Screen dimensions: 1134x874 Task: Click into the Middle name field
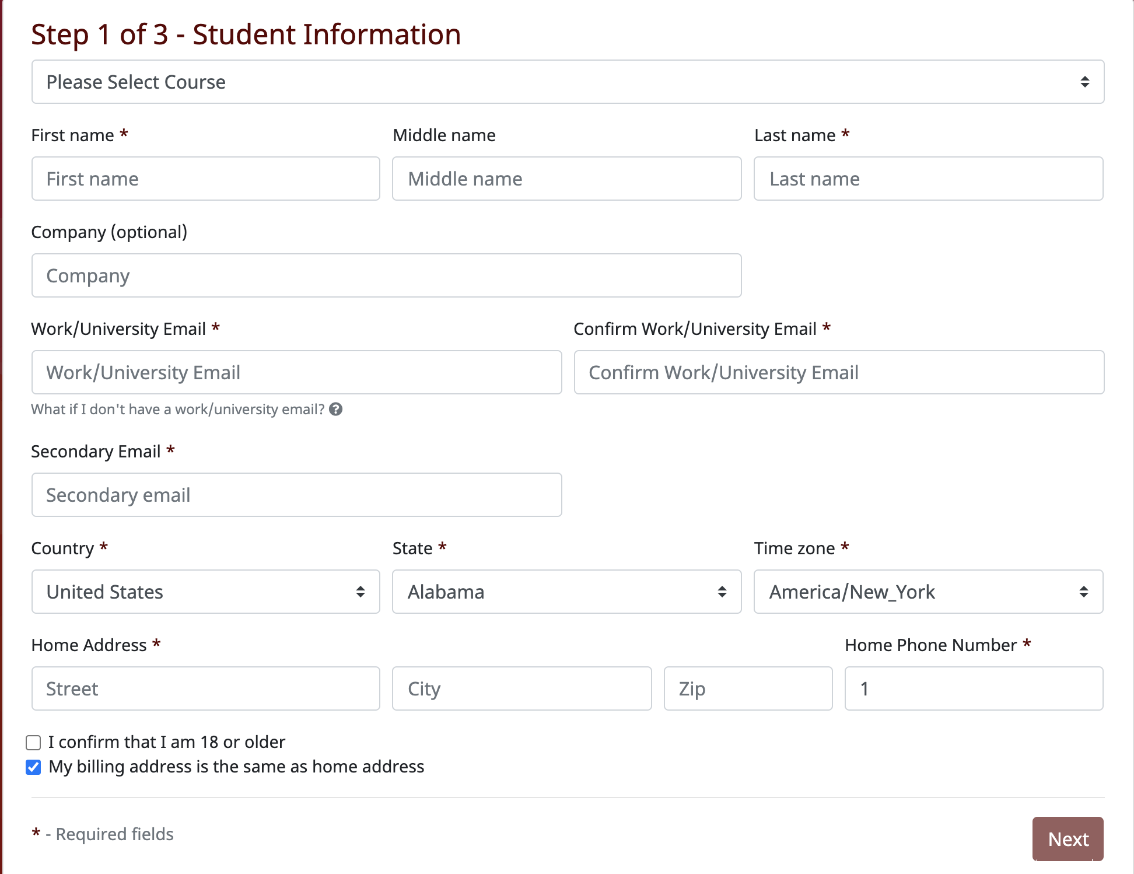click(x=566, y=179)
